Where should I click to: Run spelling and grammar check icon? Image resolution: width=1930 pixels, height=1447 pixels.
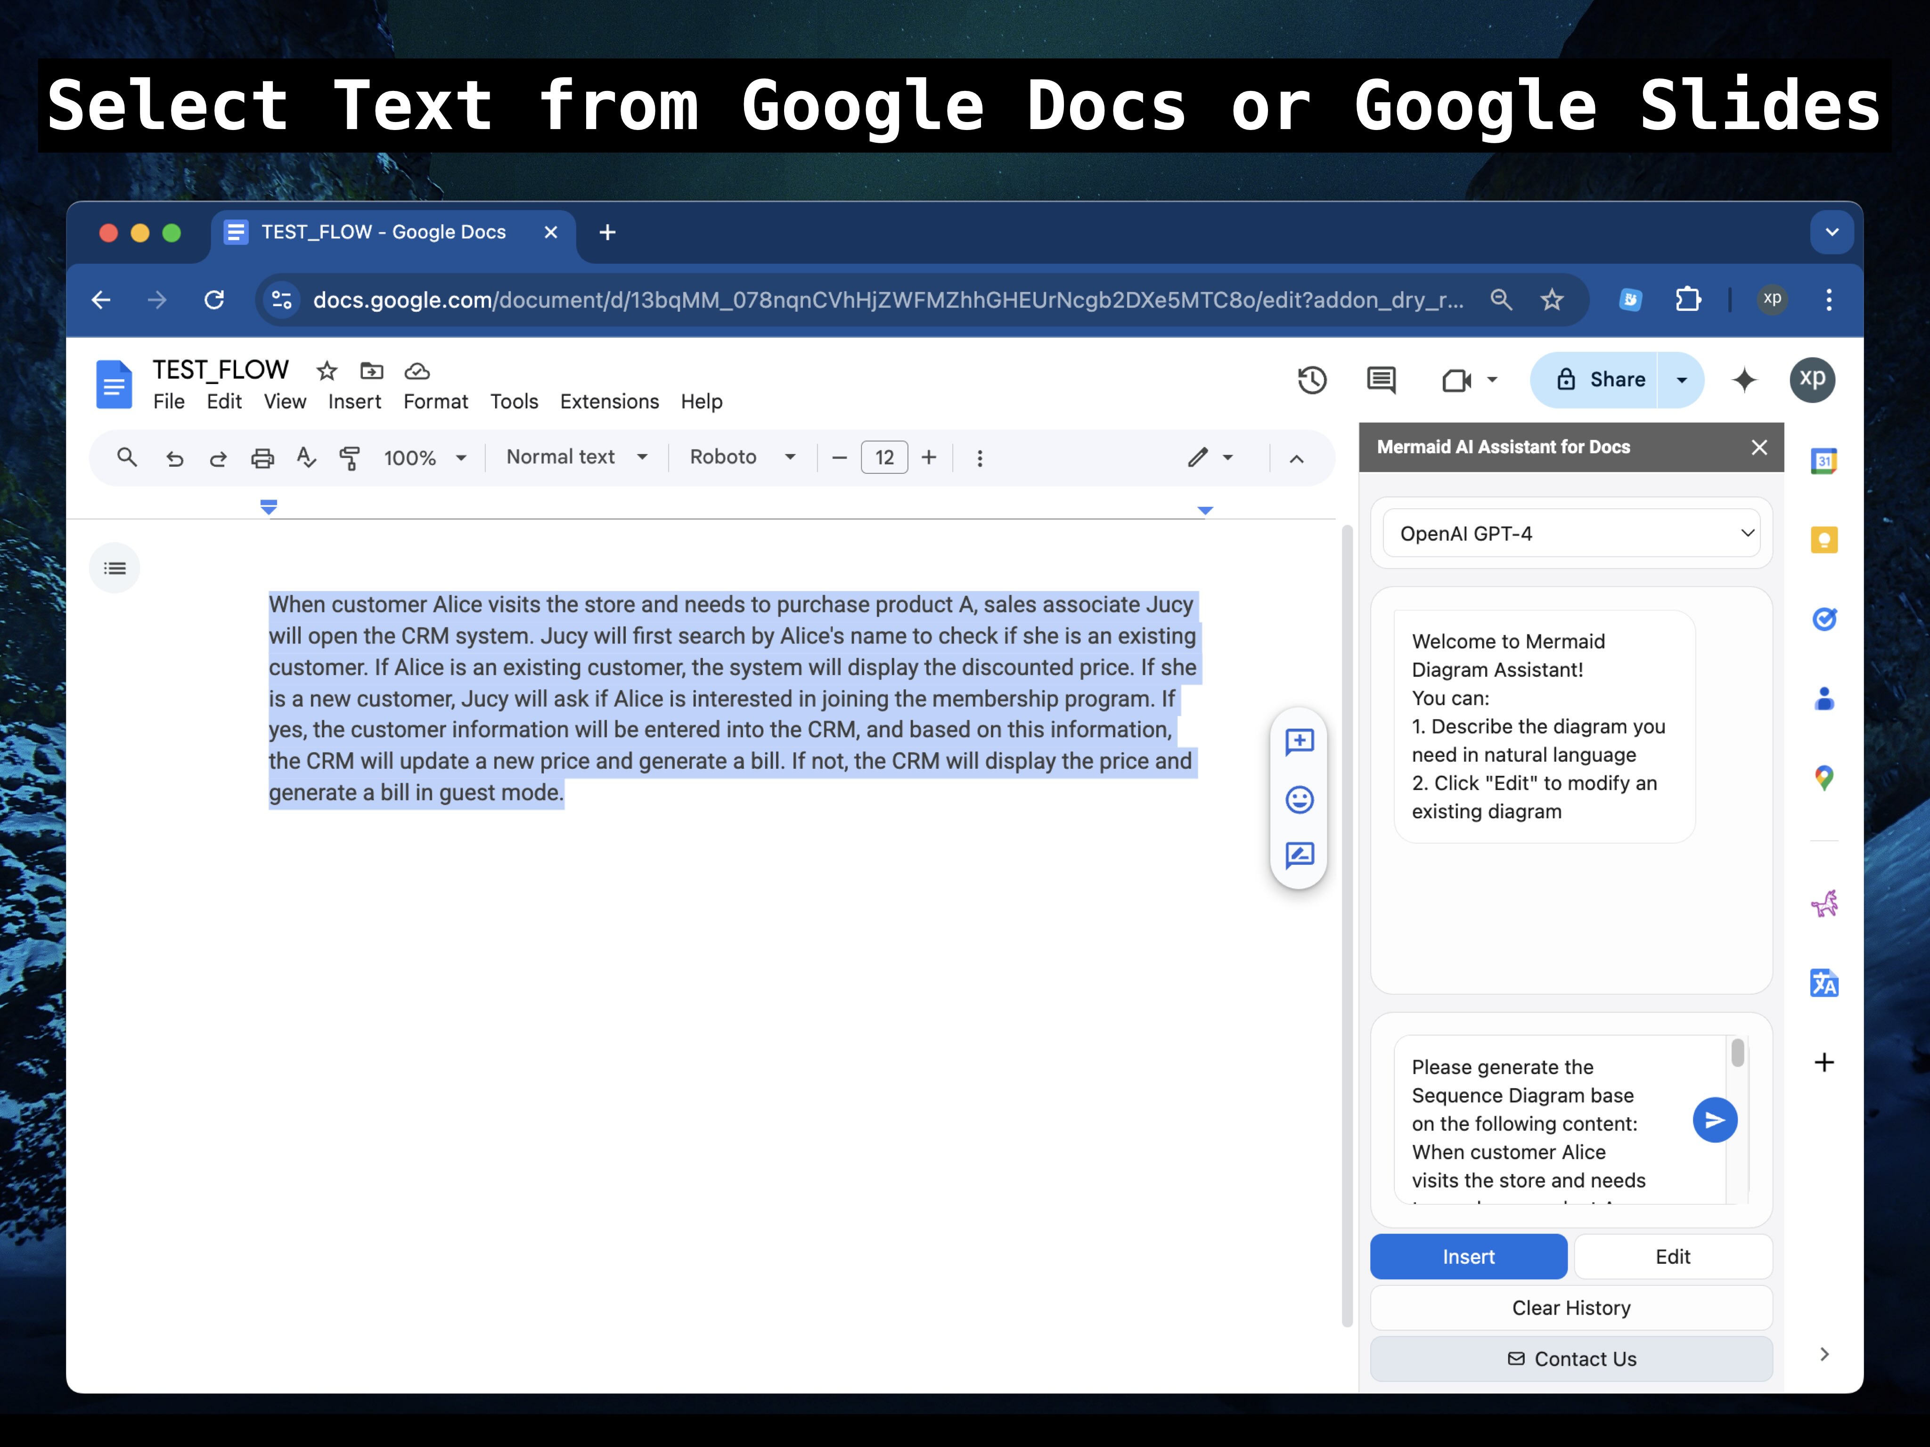[306, 458]
